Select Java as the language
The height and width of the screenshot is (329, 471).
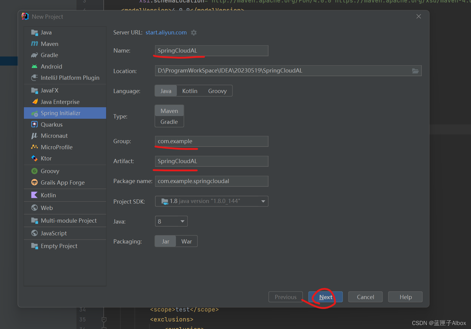click(x=166, y=91)
